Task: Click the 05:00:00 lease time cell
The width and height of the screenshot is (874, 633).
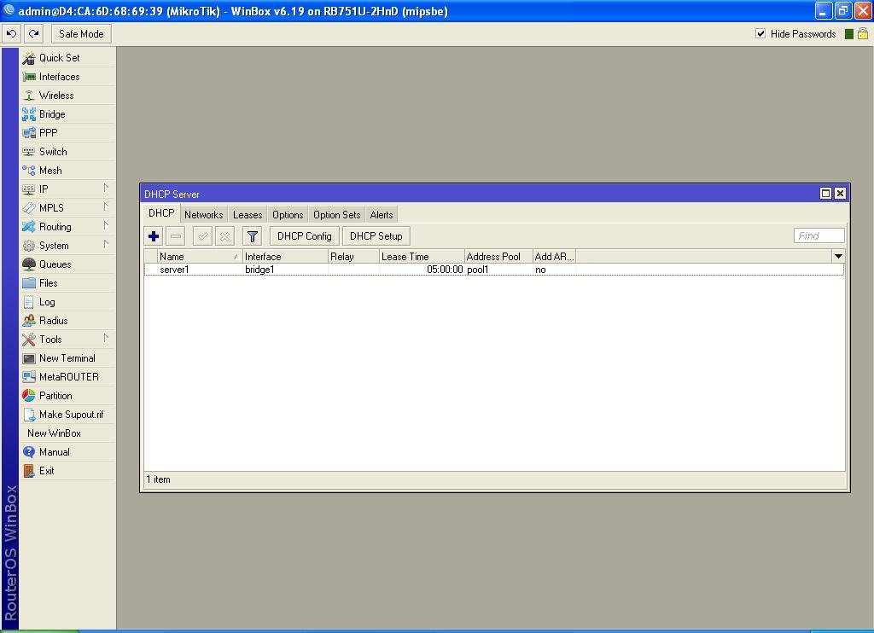Action: pos(422,270)
